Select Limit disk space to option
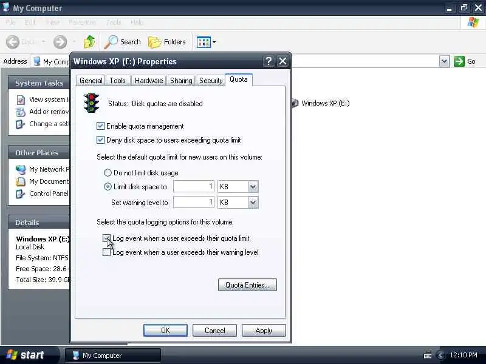The image size is (486, 364). click(x=108, y=187)
